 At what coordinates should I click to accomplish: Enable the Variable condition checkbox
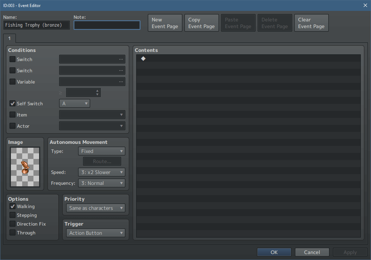click(12, 82)
